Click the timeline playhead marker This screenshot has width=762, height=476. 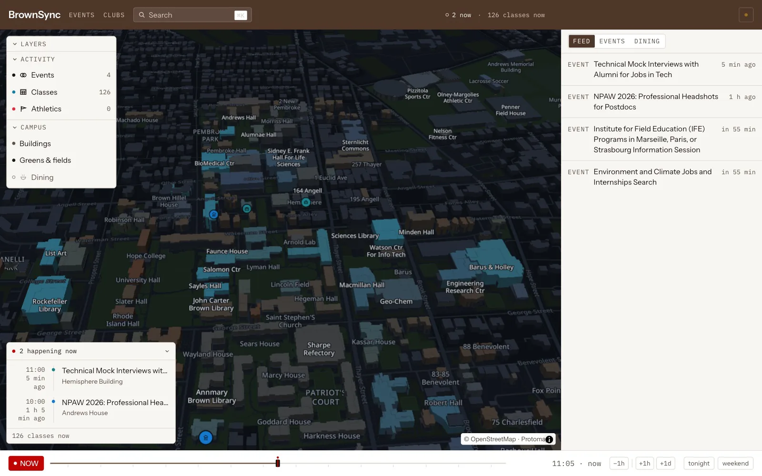tap(278, 463)
